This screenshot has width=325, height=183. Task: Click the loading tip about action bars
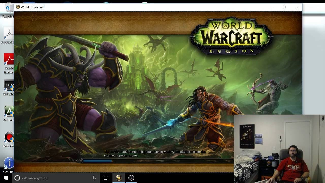155,154
